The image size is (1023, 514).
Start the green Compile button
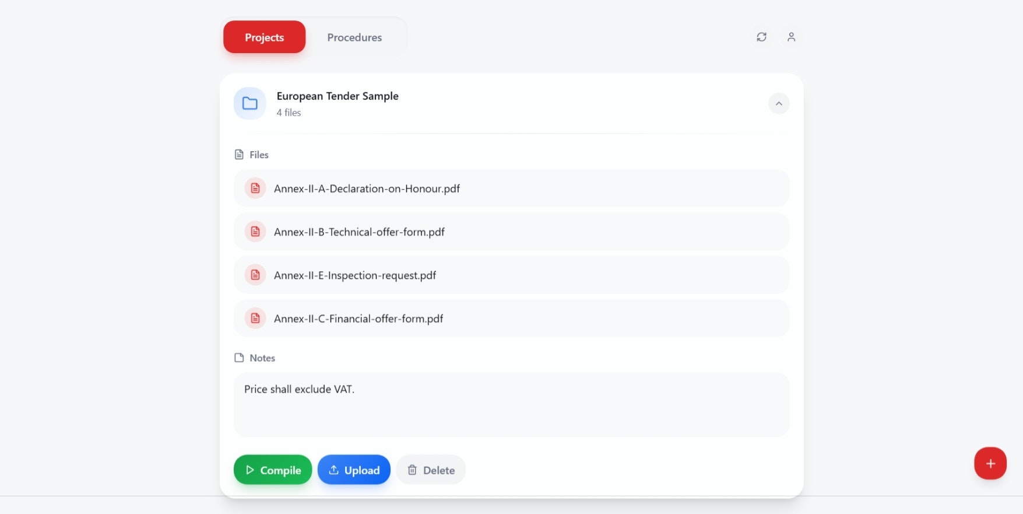[x=273, y=470]
